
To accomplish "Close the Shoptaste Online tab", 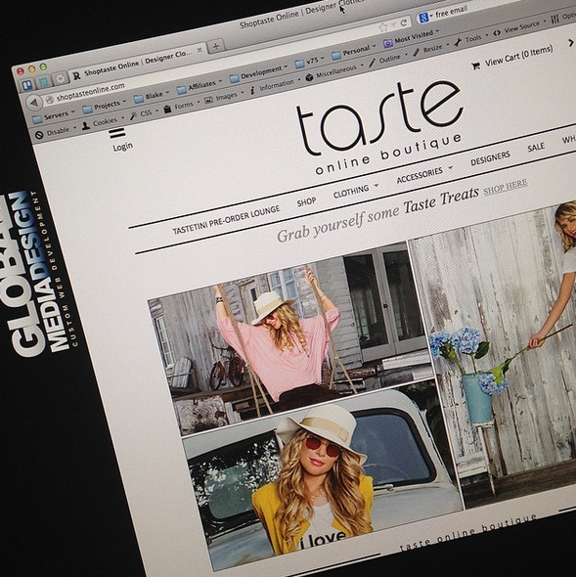I will pyautogui.click(x=199, y=50).
